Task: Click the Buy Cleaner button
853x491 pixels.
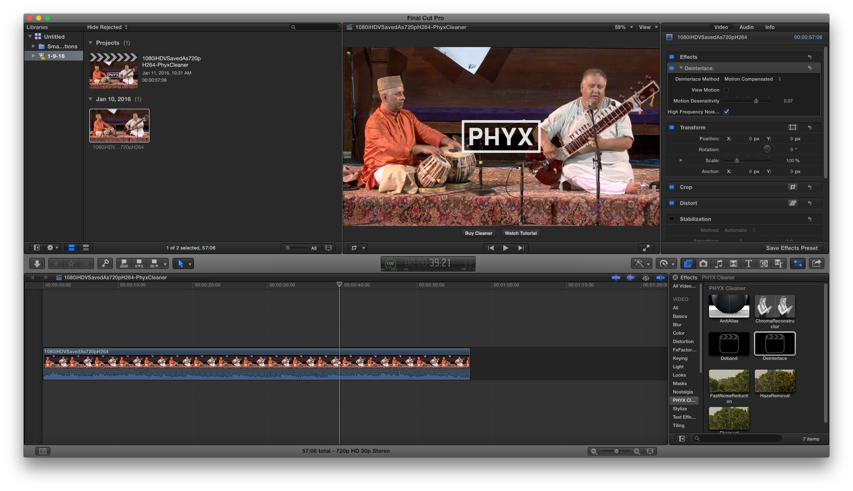Action: tap(479, 233)
